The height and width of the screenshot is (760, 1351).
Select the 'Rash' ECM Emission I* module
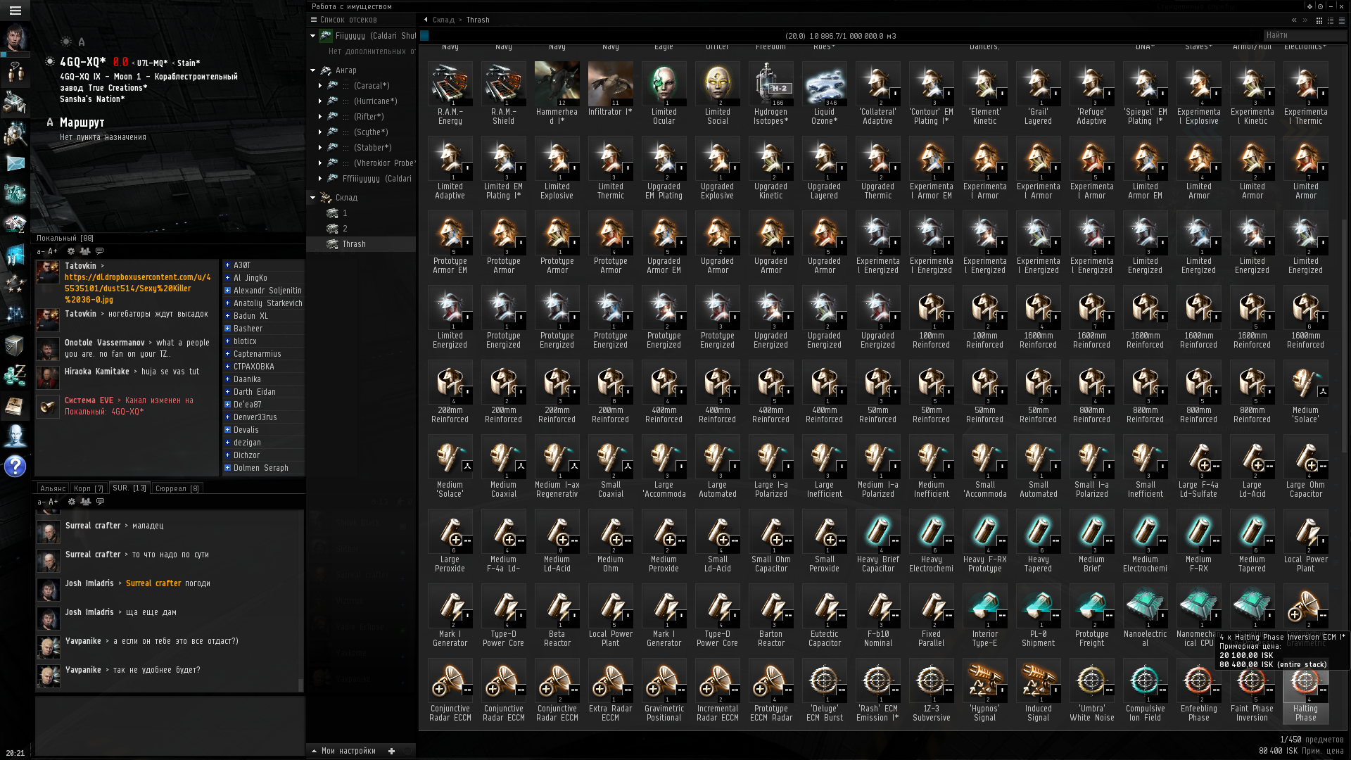pos(877,690)
